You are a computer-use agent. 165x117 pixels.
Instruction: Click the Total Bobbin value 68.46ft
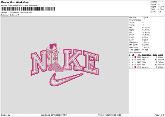click(145, 50)
